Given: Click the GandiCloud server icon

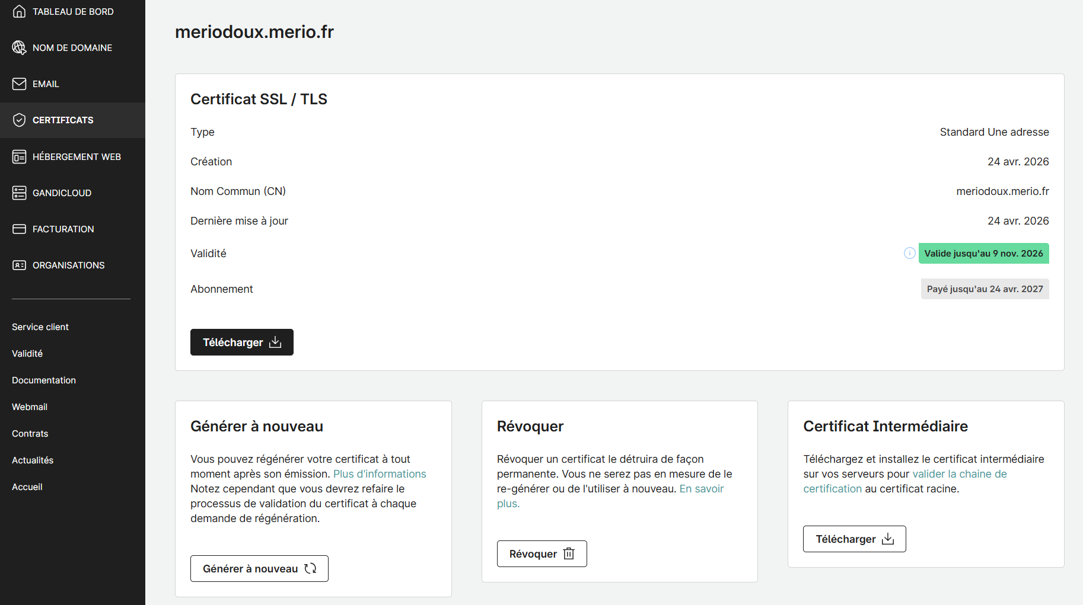Looking at the screenshot, I should pos(19,193).
